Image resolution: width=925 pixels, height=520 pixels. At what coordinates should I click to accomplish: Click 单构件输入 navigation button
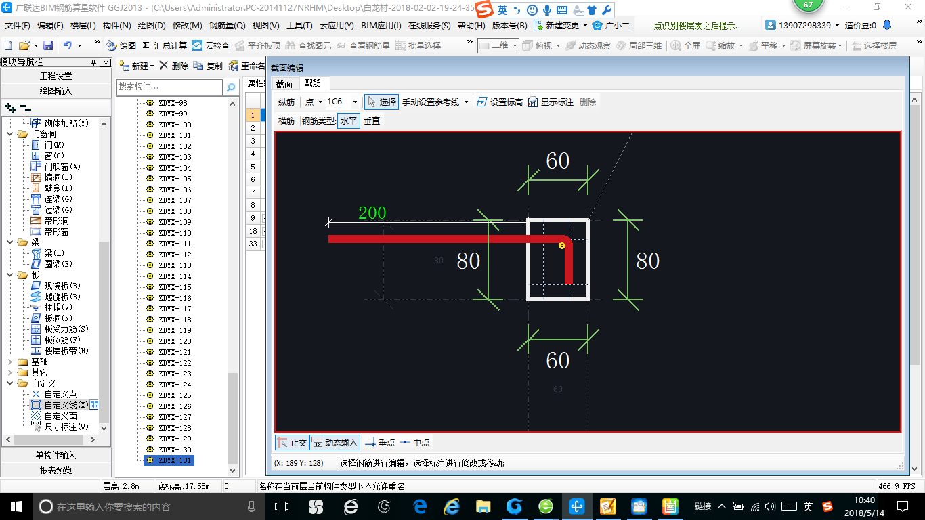coord(56,455)
